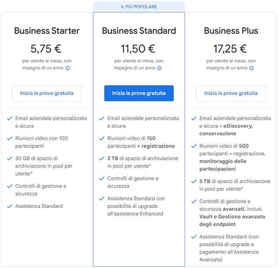Click info icon under Business Standard price
The height and width of the screenshot is (268, 278).
coord(159,68)
